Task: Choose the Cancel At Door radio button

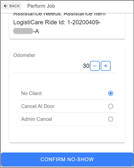Action: click(111, 106)
